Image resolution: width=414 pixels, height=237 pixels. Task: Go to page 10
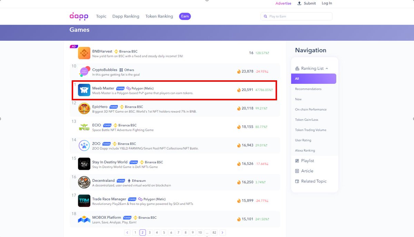200,233
